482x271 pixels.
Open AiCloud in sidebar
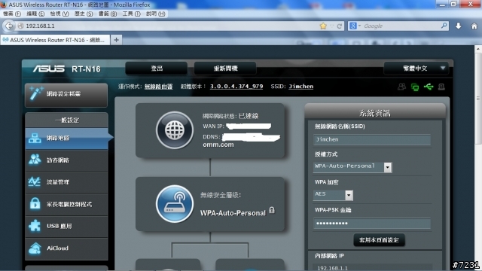click(x=66, y=248)
